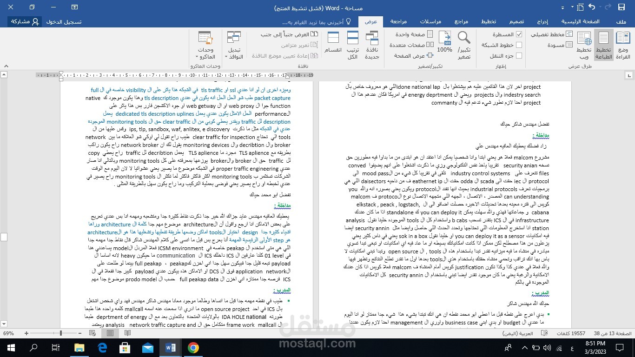Switch to Draft view (مسودة)
The width and height of the screenshot is (635, 357).
560,45
